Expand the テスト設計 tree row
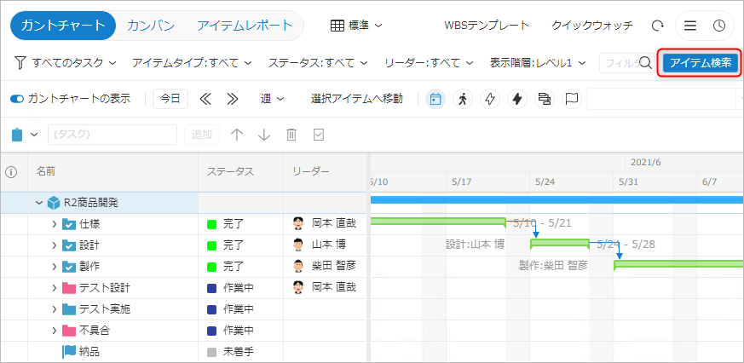 pos(55,288)
